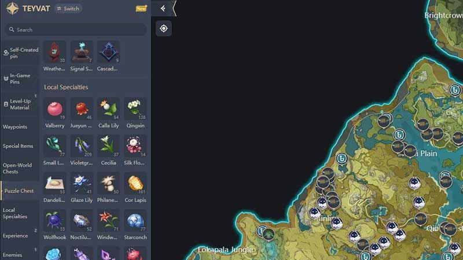The image size is (463, 260).
Task: Collapse the sidebar with the arrow button
Action: tap(163, 8)
